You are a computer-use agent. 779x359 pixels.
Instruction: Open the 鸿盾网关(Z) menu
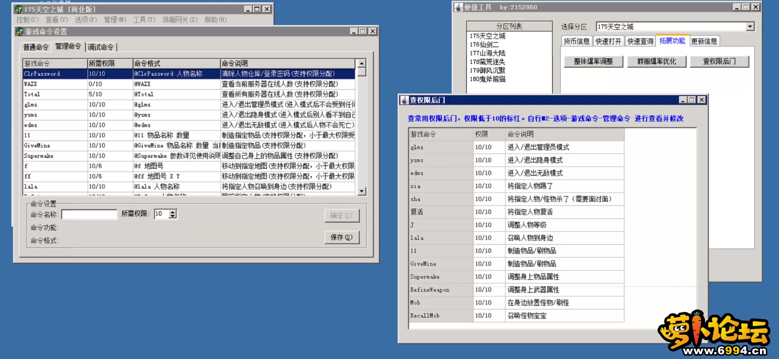click(180, 20)
